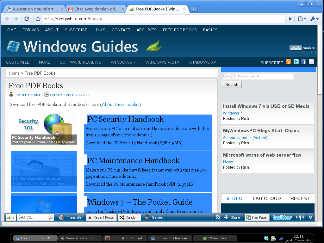324x243 pixels.
Task: Click the Random button in the bottom toolbar
Action: pos(129,217)
